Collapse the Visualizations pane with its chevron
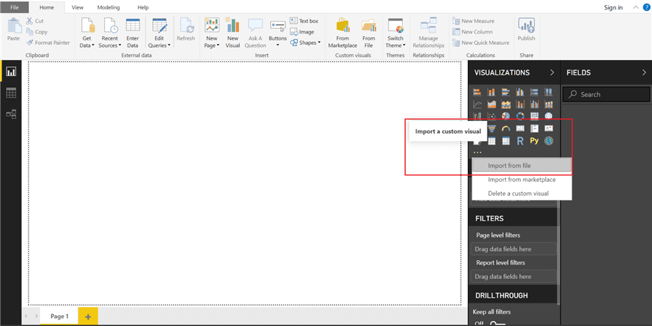 (x=552, y=72)
